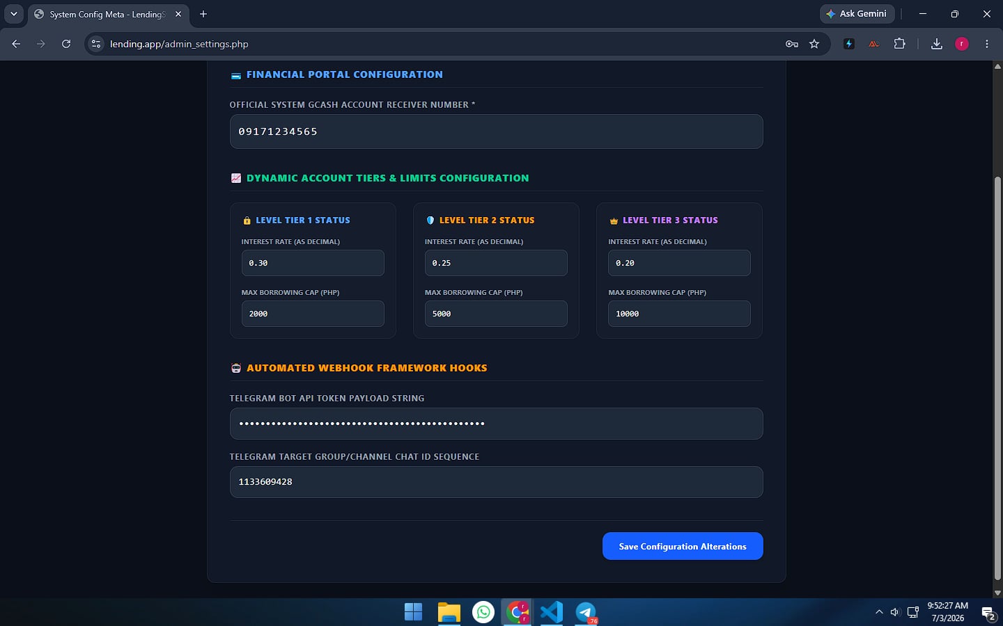
Task: Click the red extension icon in toolbar
Action: pos(873,44)
